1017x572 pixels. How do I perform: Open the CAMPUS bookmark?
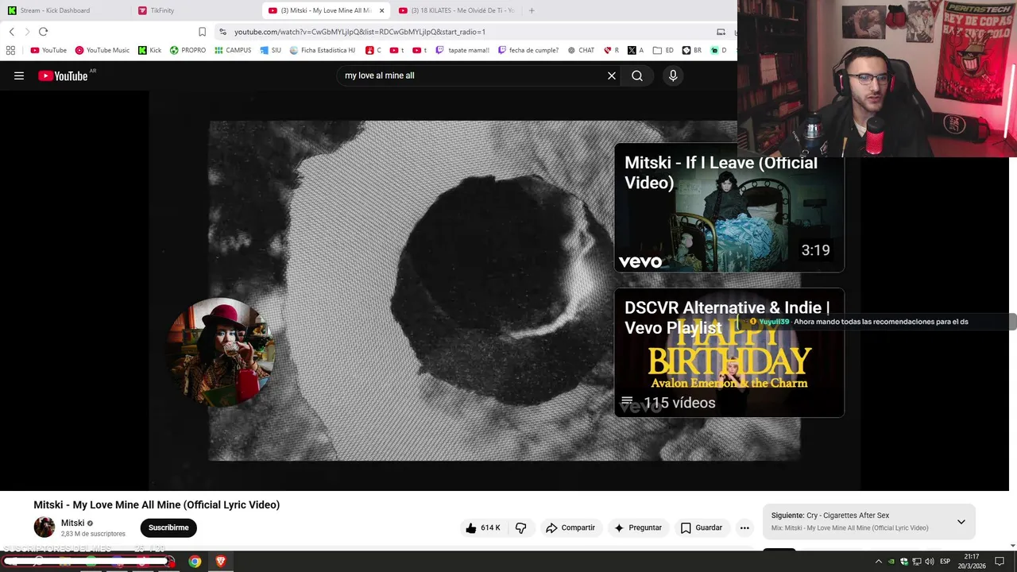pyautogui.click(x=233, y=50)
